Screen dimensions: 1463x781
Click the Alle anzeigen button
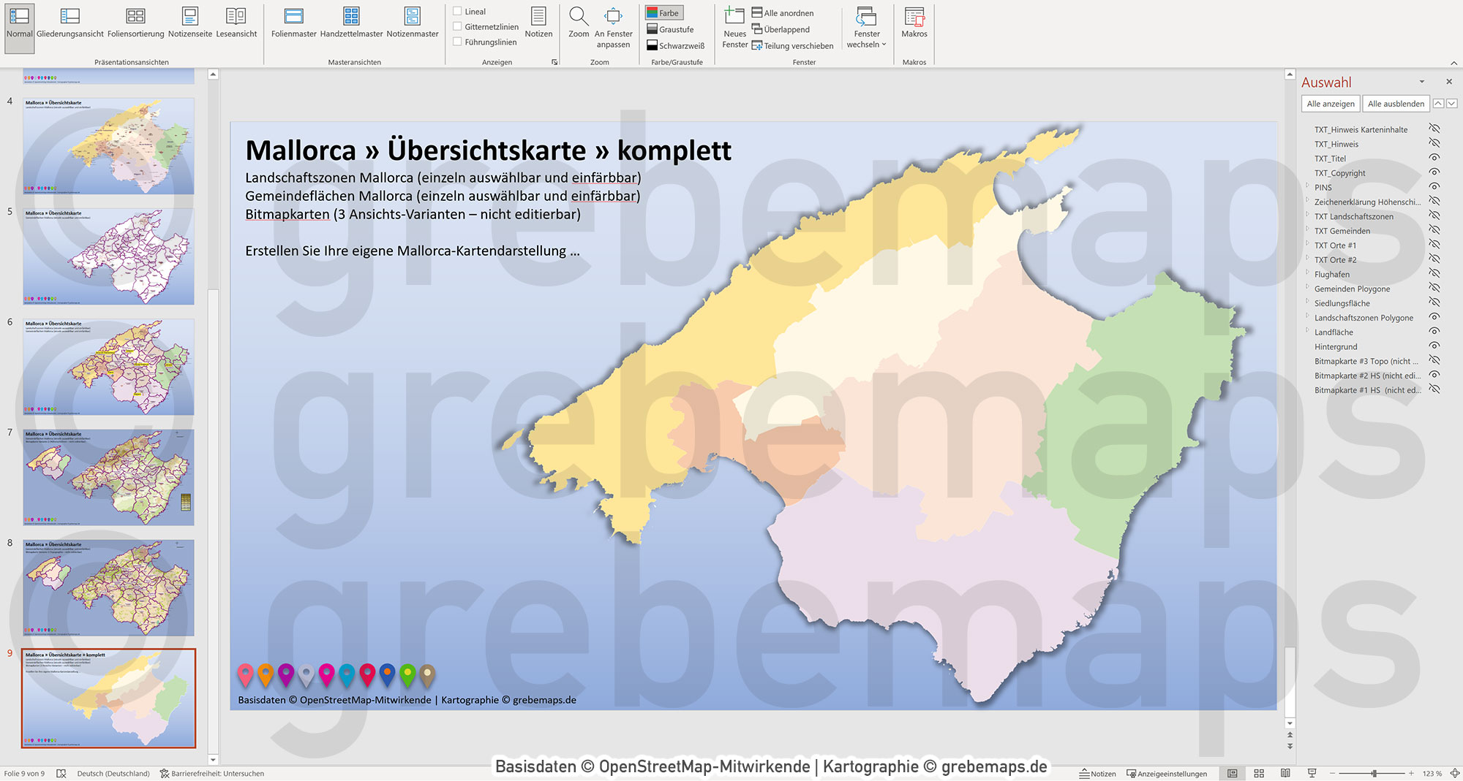pos(1329,104)
